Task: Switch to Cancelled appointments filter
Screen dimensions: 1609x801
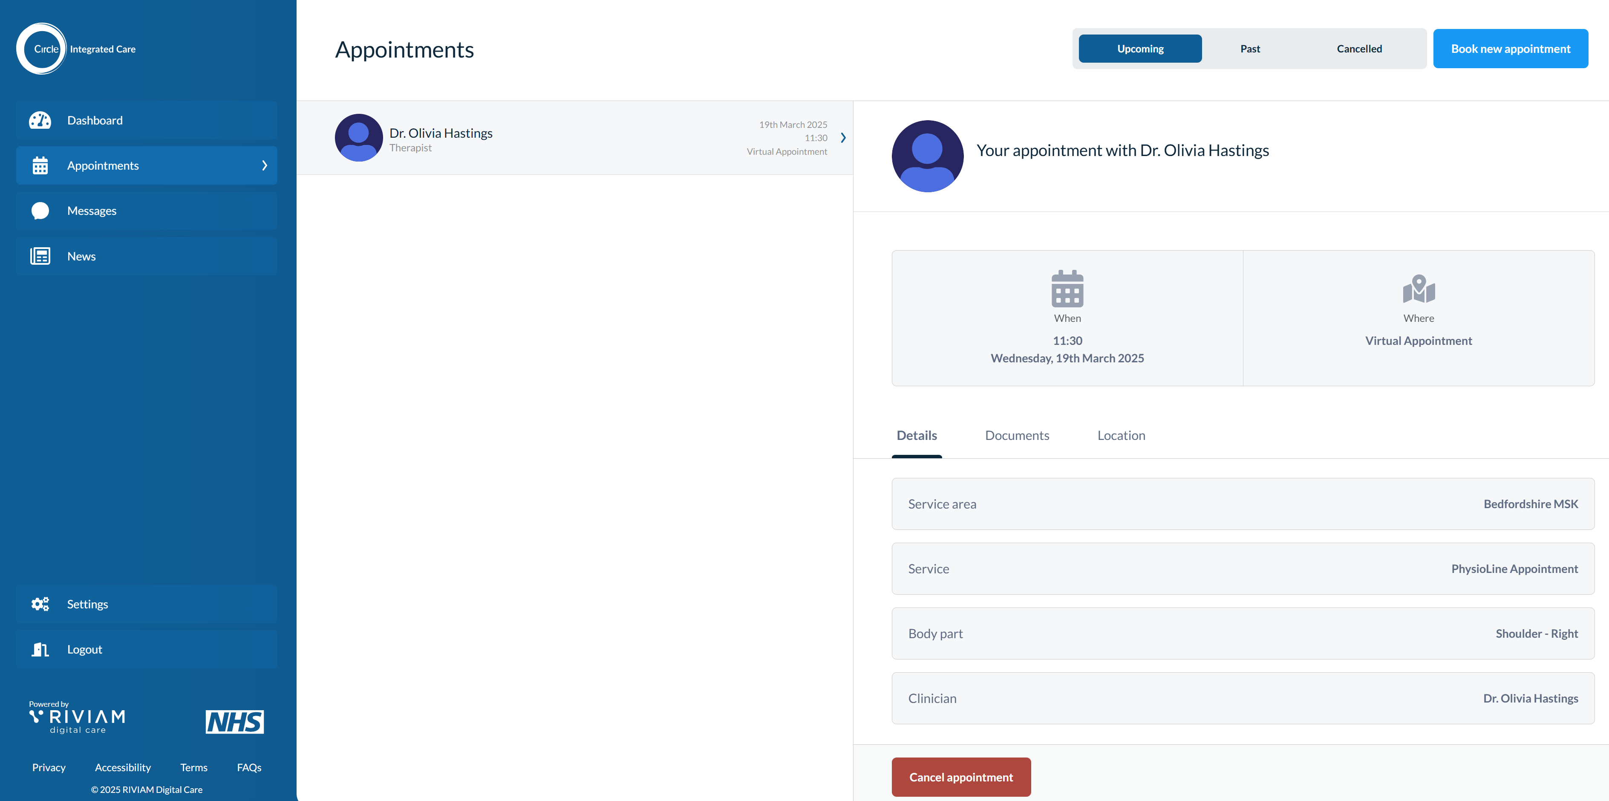Action: tap(1359, 49)
